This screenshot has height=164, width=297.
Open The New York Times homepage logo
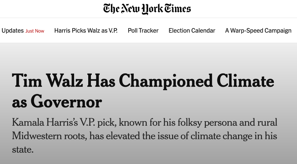click(x=147, y=9)
